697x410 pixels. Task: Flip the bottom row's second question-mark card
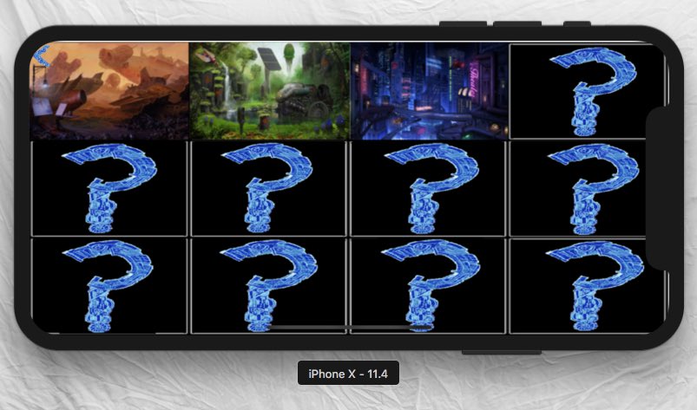[268, 285]
